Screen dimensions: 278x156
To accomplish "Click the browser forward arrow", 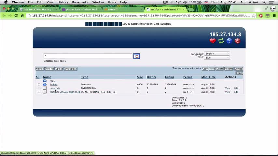I will (10, 16).
